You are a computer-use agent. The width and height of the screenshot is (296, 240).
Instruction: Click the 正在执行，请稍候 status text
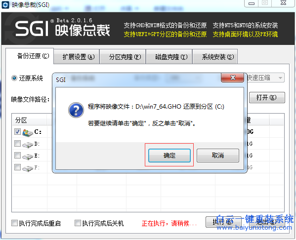point(169,223)
